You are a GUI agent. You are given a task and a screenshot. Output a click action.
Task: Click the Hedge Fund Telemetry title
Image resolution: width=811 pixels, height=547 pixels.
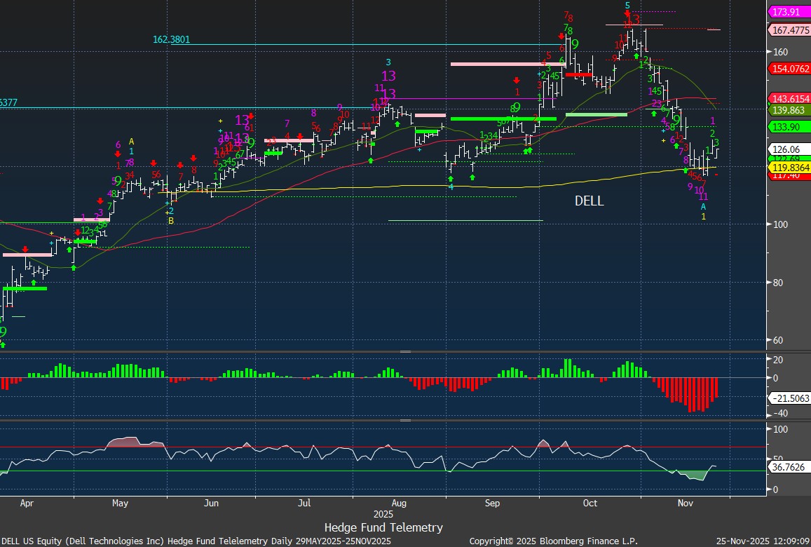(x=383, y=527)
